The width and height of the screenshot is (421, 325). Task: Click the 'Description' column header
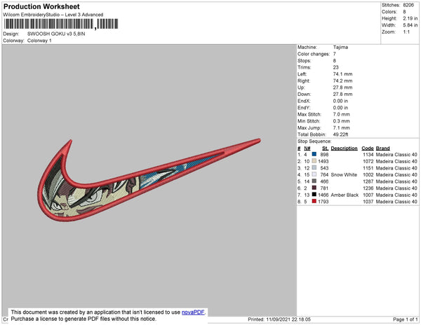coord(345,148)
